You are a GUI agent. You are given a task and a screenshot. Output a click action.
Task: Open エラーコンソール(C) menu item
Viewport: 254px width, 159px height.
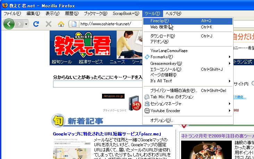[x=188, y=69]
